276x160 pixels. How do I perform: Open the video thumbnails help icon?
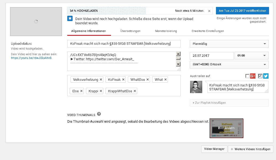(99, 114)
